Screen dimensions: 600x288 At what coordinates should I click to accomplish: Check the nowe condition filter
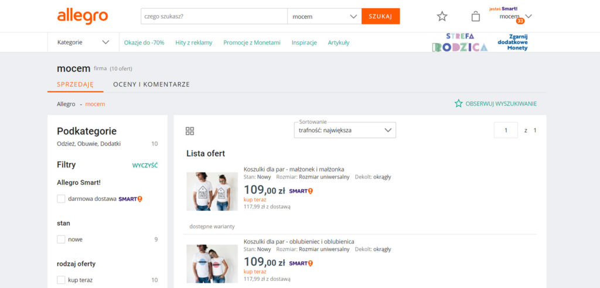click(61, 239)
